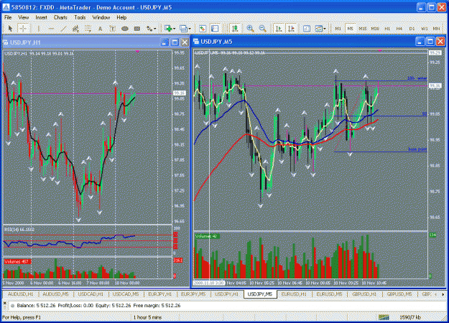The image size is (449, 323).
Task: Zoom out on the chart
Action: [x=263, y=29]
